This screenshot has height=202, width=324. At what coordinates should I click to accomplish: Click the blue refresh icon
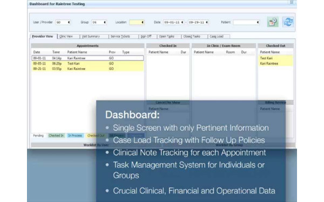pos(288,22)
